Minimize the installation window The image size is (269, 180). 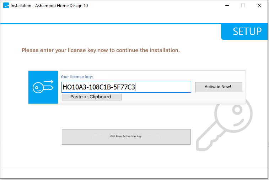[x=227, y=5]
